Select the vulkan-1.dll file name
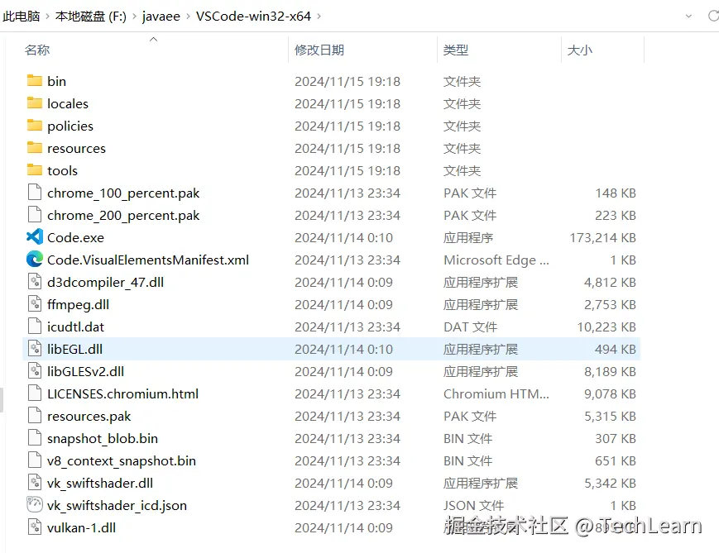 pos(82,528)
